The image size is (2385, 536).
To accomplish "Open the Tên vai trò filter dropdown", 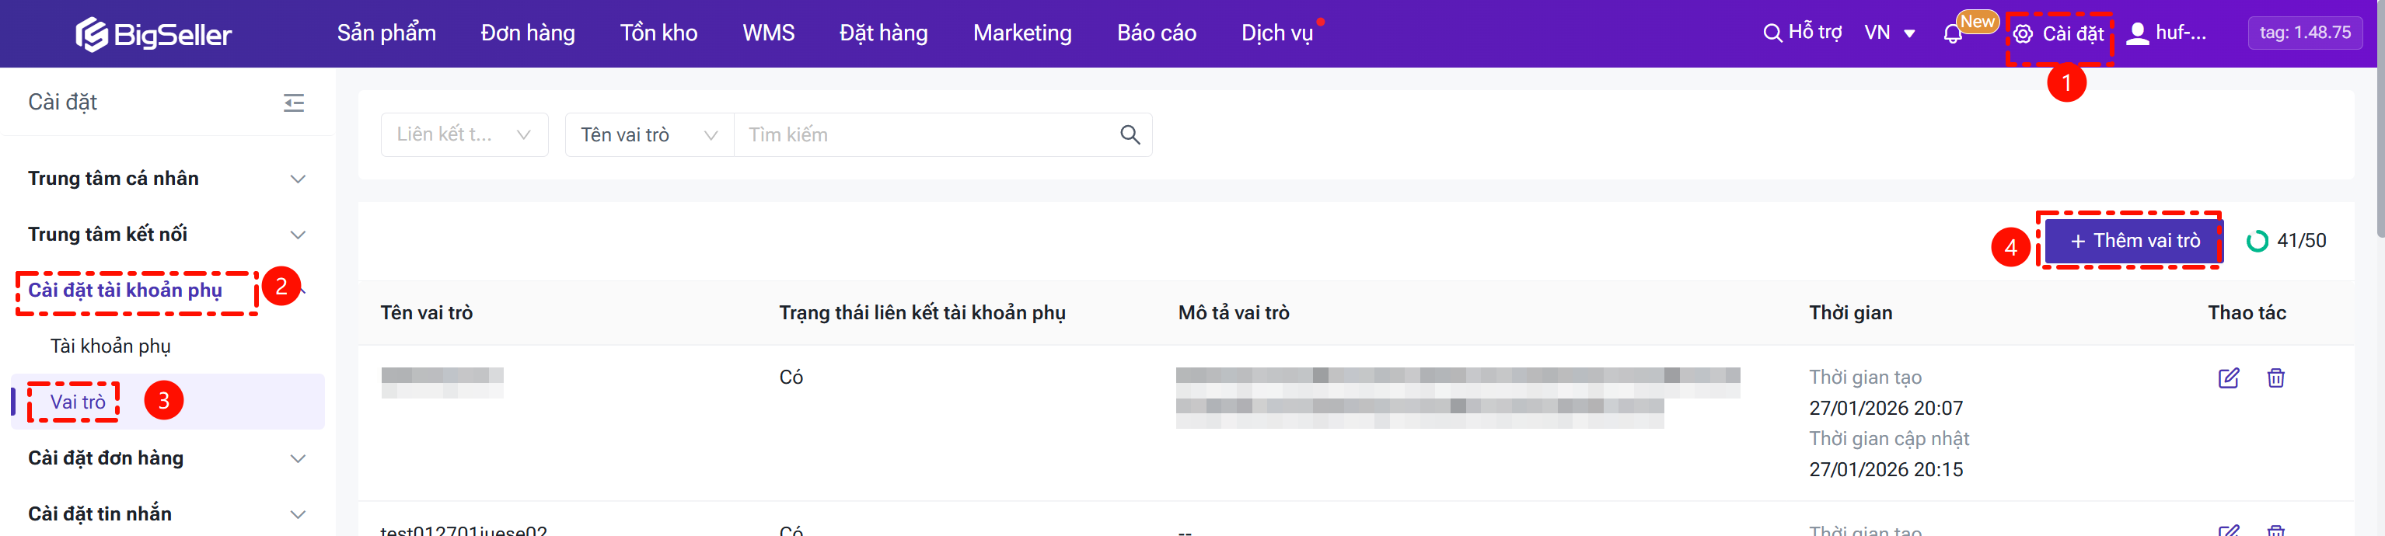I will click(x=648, y=135).
